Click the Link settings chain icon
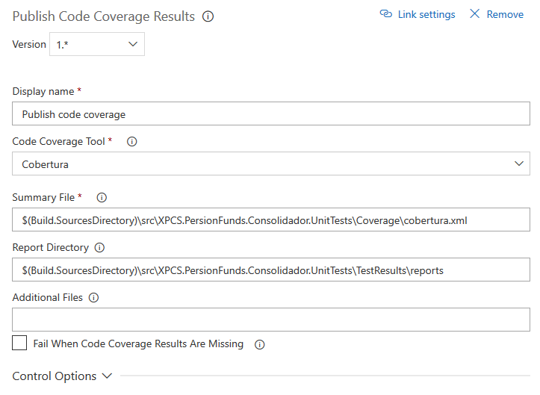The image size is (540, 395). 385,13
